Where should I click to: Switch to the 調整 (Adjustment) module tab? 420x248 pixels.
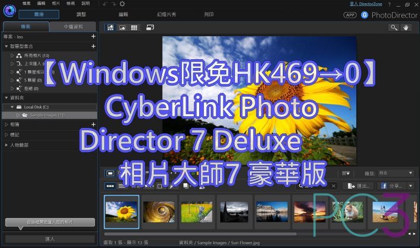[81, 14]
